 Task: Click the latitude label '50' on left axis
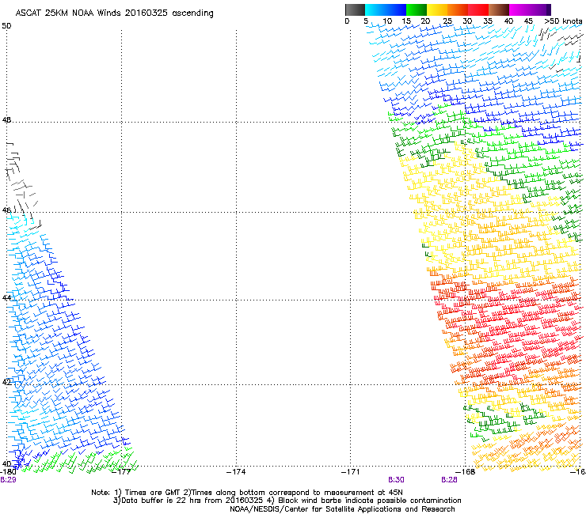(6, 26)
